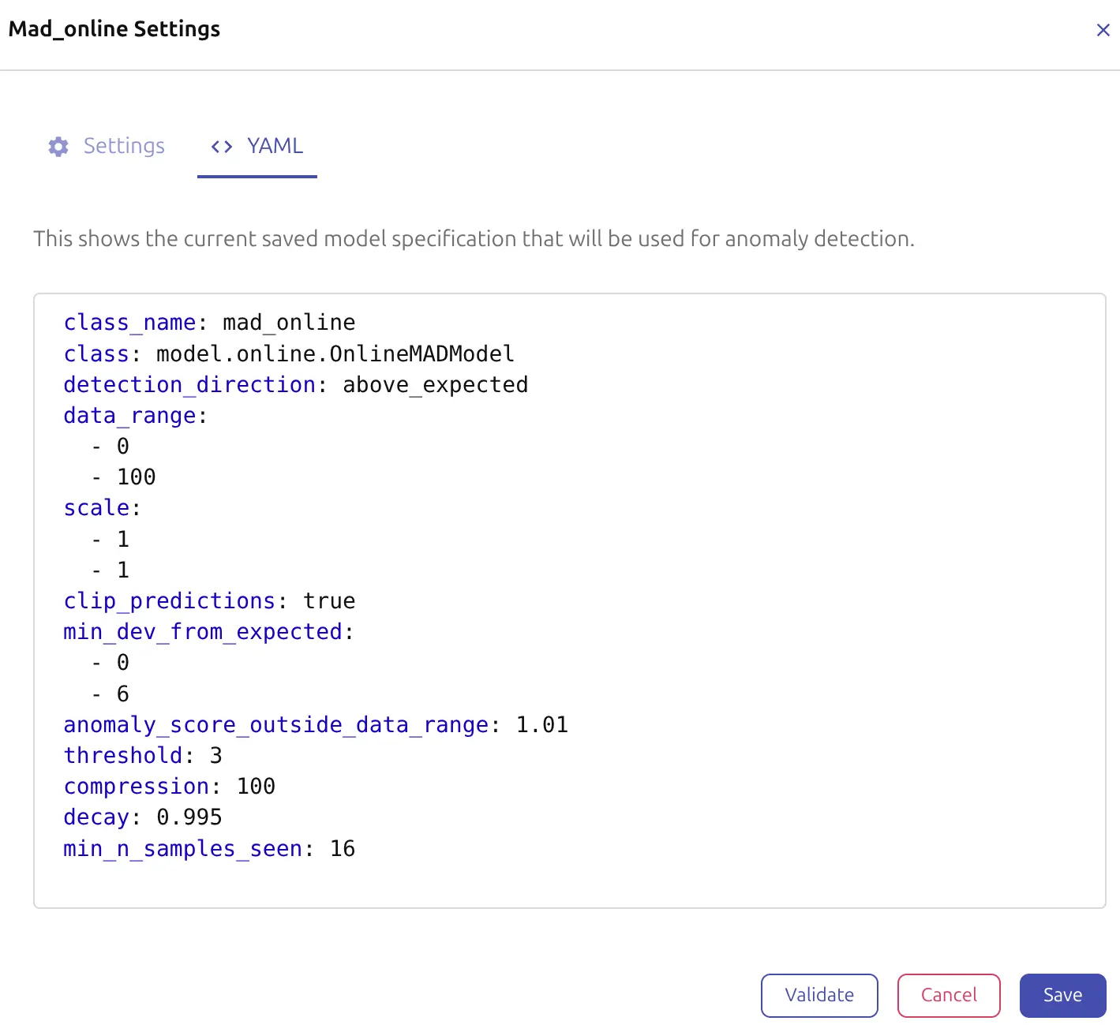
Task: Click the above_expected detection direction value
Action: coord(435,385)
